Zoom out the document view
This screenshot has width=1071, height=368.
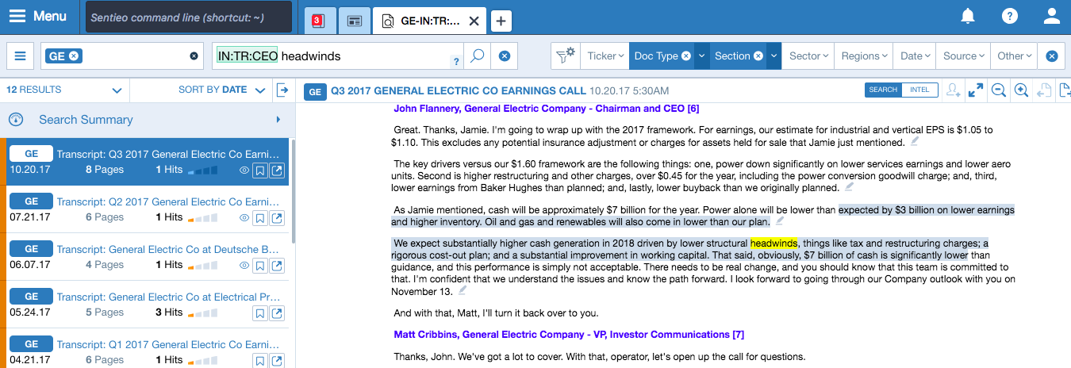tap(999, 90)
